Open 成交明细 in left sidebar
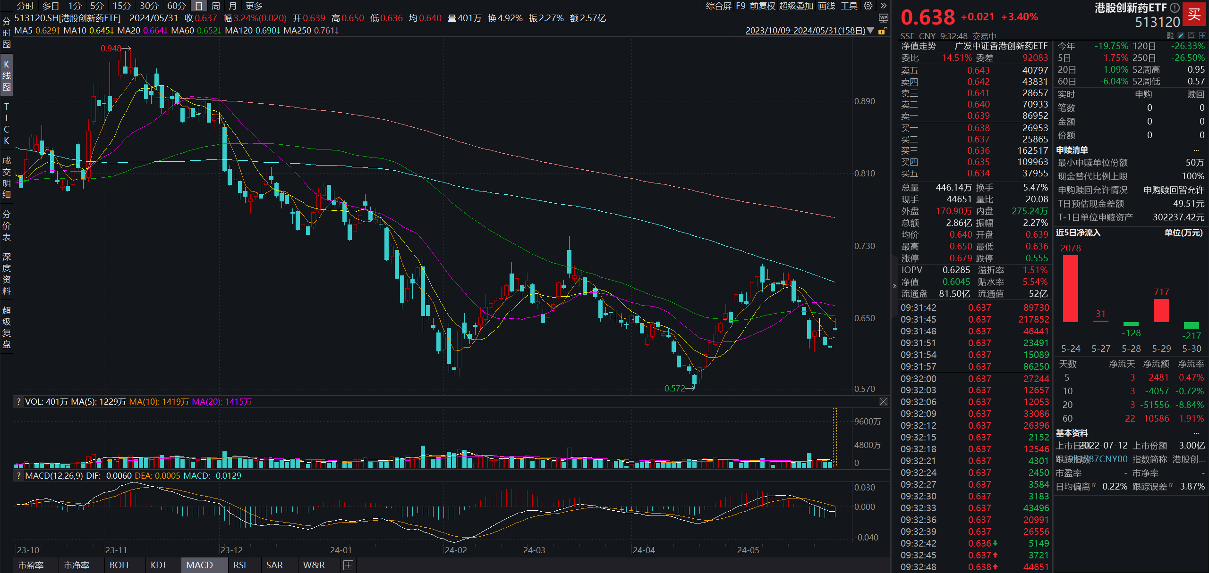The height and width of the screenshot is (573, 1209). pos(7,177)
